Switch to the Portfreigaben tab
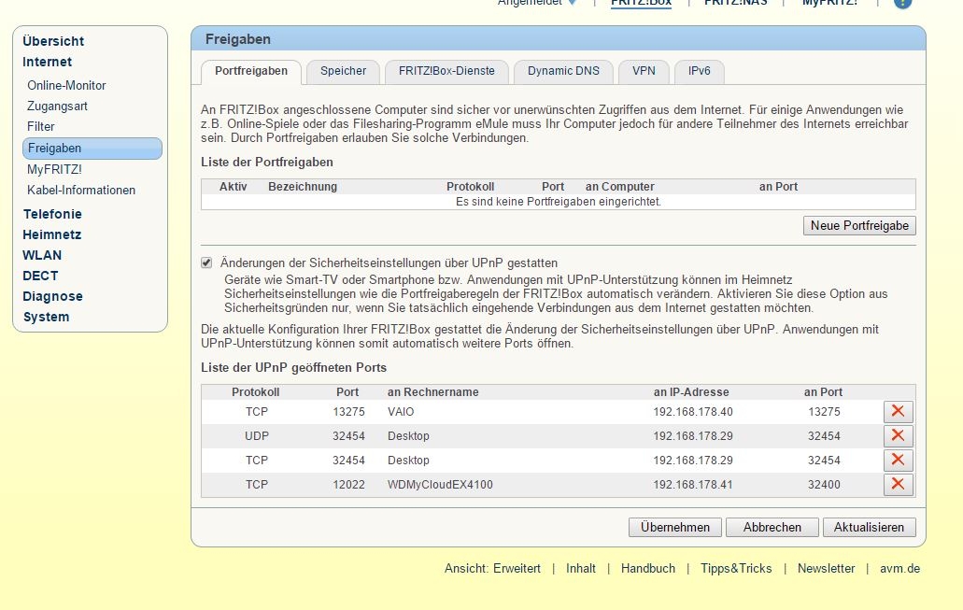The height and width of the screenshot is (610, 963). (251, 71)
